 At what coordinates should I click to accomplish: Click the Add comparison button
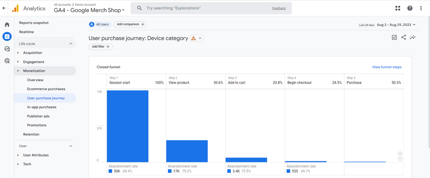click(x=130, y=24)
